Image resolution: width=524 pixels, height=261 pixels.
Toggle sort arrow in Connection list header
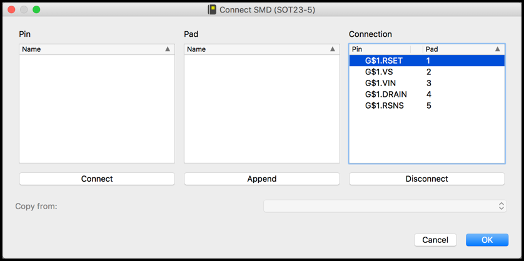point(498,49)
